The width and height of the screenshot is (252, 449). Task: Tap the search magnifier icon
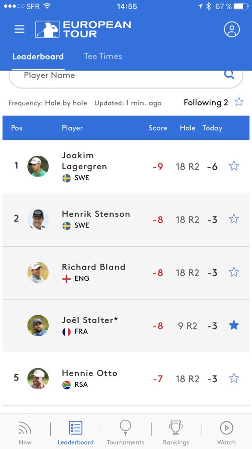coord(229,75)
